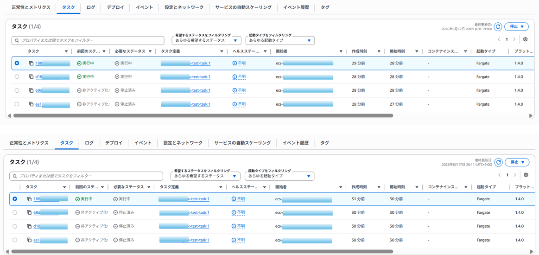Click 不明 health status for 188, 20:11 panel
Viewport: 539px width, 255px height.
click(239, 199)
